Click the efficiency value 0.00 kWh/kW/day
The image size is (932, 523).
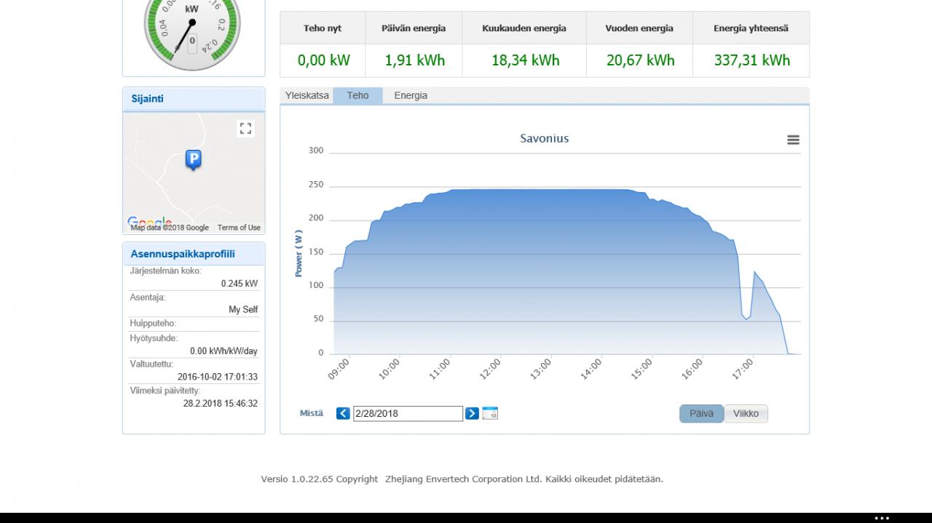tap(224, 351)
